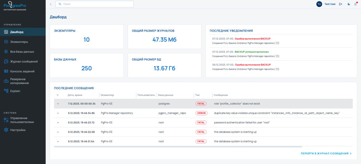
Task: Click the Экземпляры sidebar icon
Action: [6, 42]
